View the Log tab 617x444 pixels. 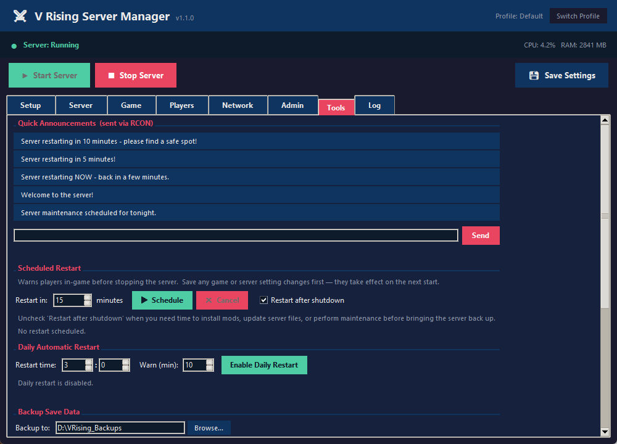pyautogui.click(x=375, y=105)
